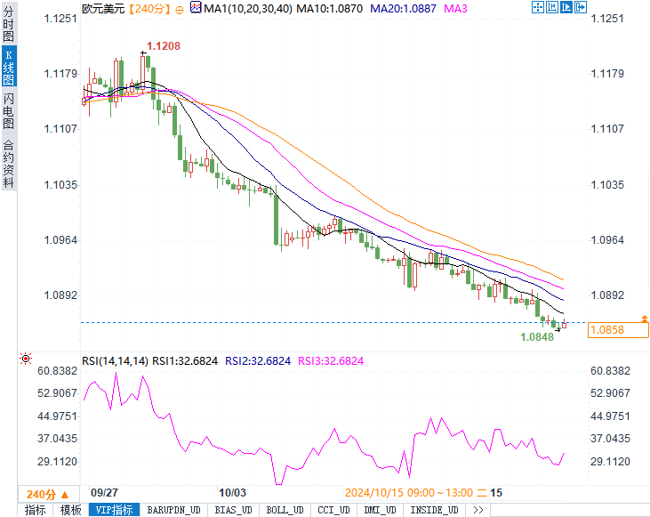
Task: Click the orange arrow above the 1.0858 price tag
Action: (x=644, y=319)
